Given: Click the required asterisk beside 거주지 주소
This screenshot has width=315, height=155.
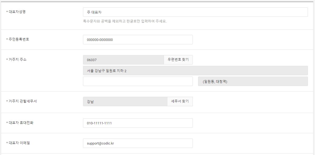Looking at the screenshot, I should coord(7,59).
